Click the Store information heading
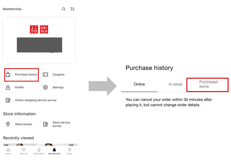The image size is (231, 164). pyautogui.click(x=19, y=114)
